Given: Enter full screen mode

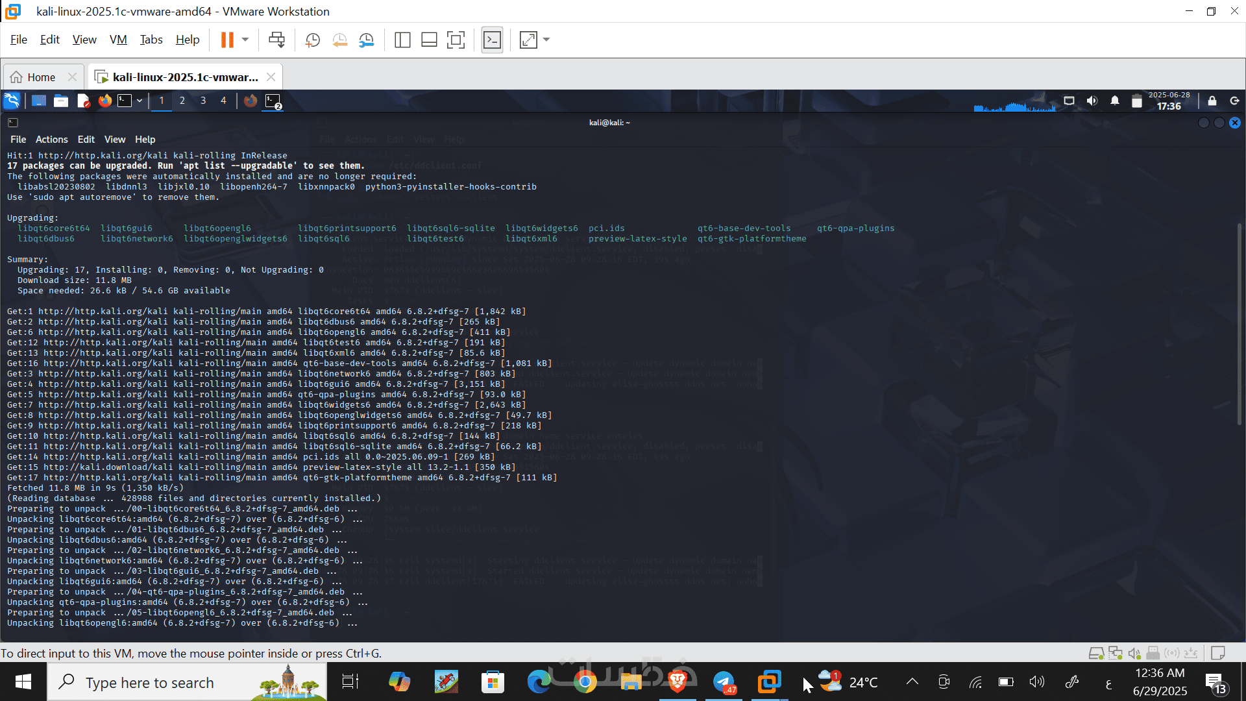Looking at the screenshot, I should pos(456,40).
